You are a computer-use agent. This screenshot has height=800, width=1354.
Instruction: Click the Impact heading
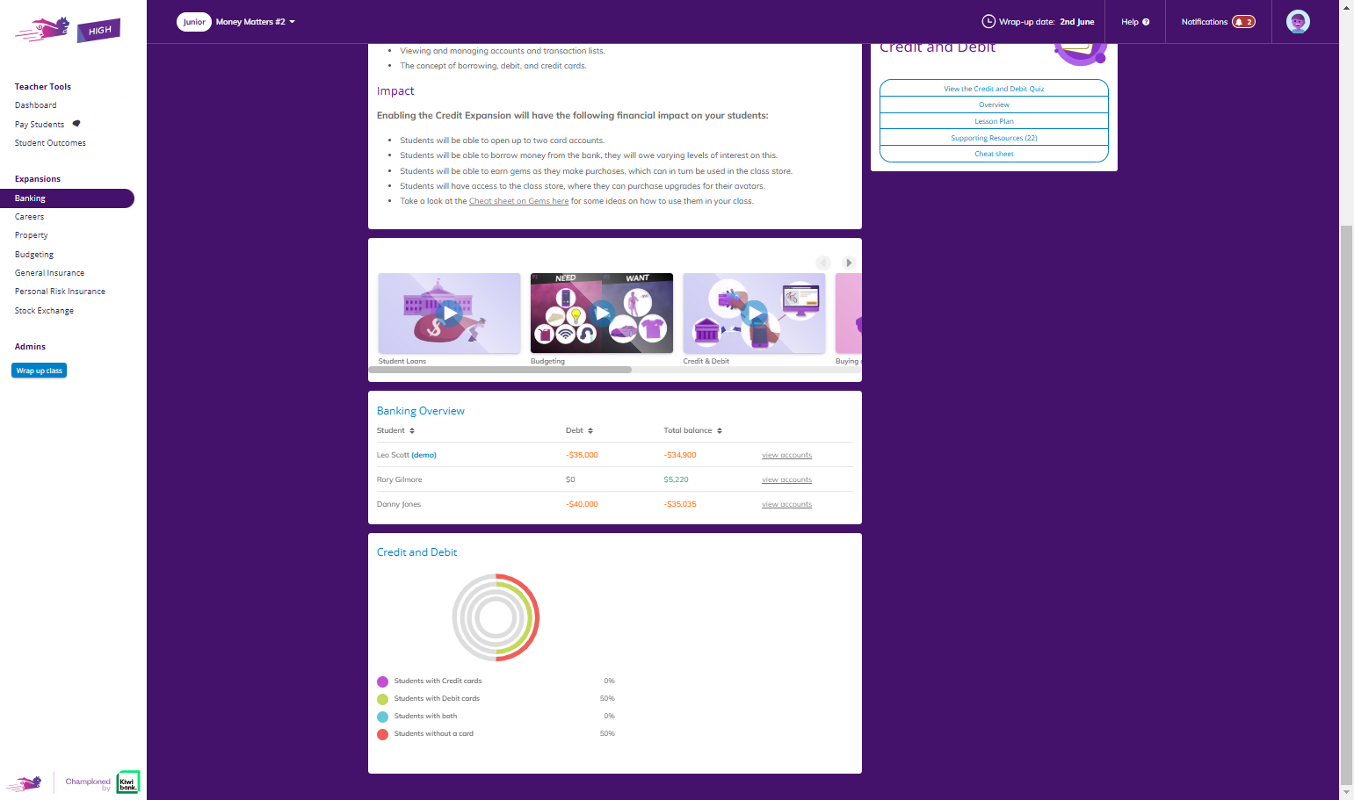[395, 90]
